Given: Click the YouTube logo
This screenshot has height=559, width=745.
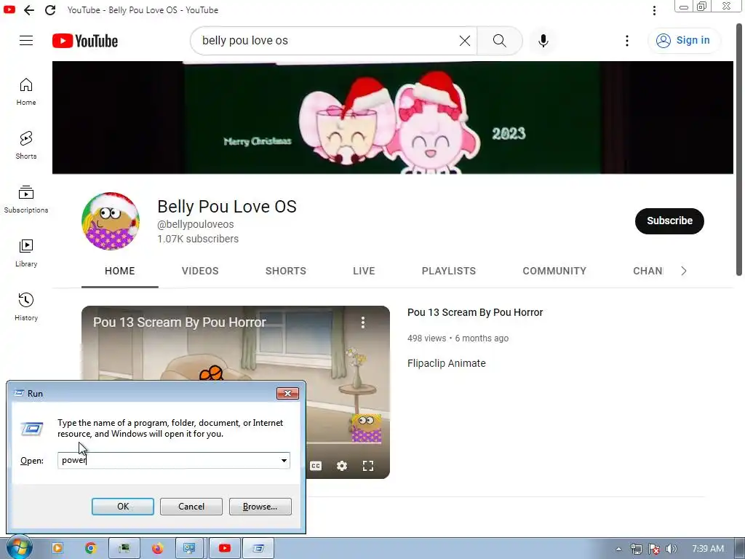Looking at the screenshot, I should [85, 41].
